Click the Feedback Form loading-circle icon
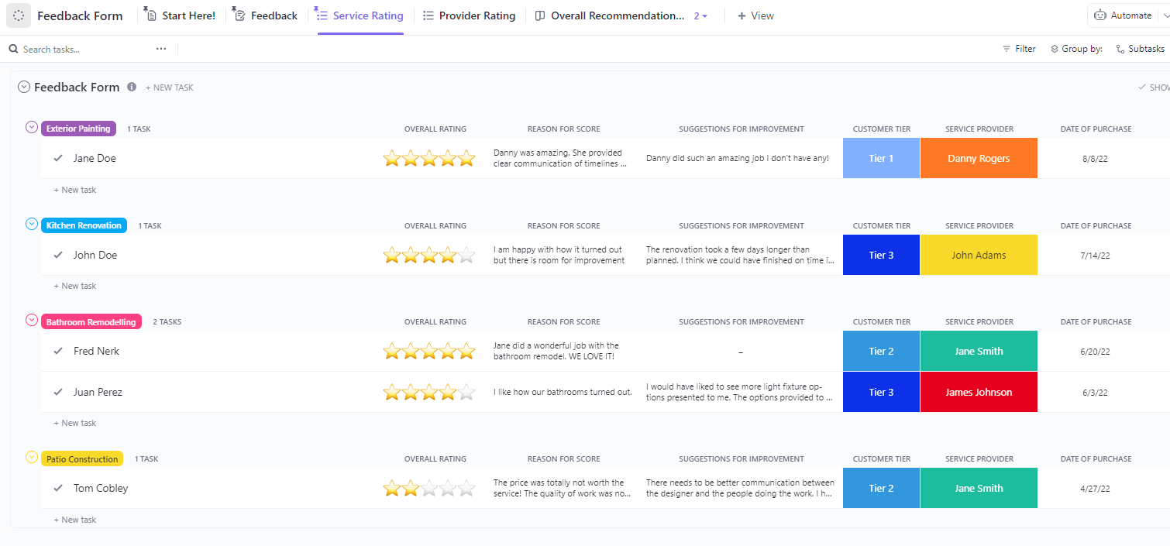Viewport: 1170px width, 546px height. tap(19, 15)
